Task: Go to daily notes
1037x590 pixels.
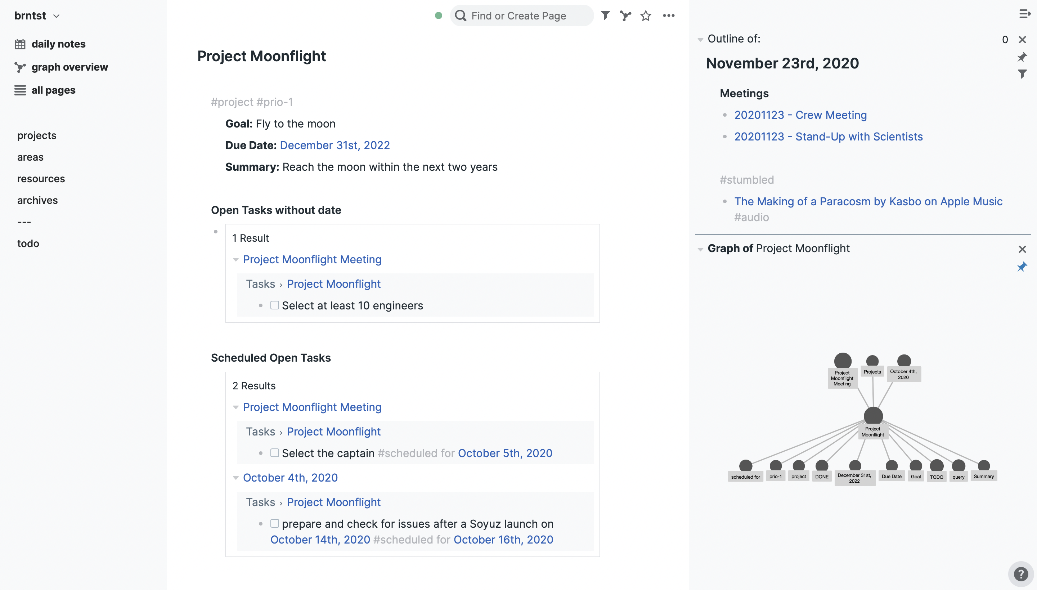Action: (58, 44)
